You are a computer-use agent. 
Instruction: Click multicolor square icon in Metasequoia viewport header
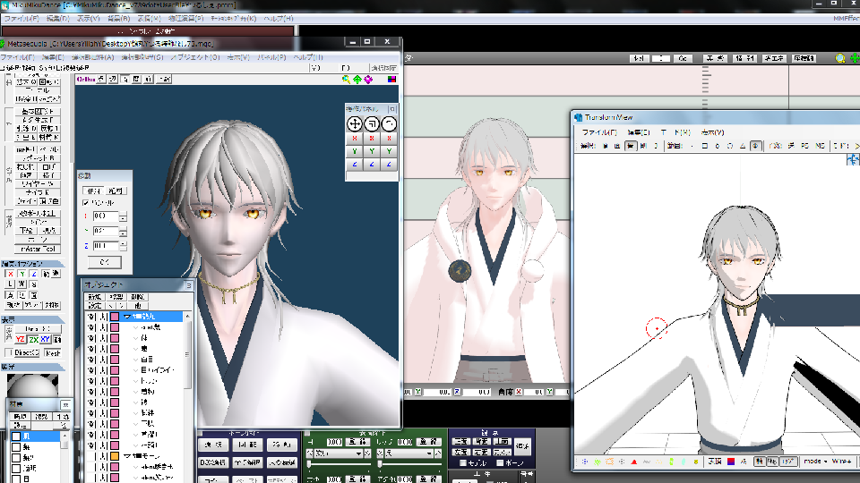[391, 80]
